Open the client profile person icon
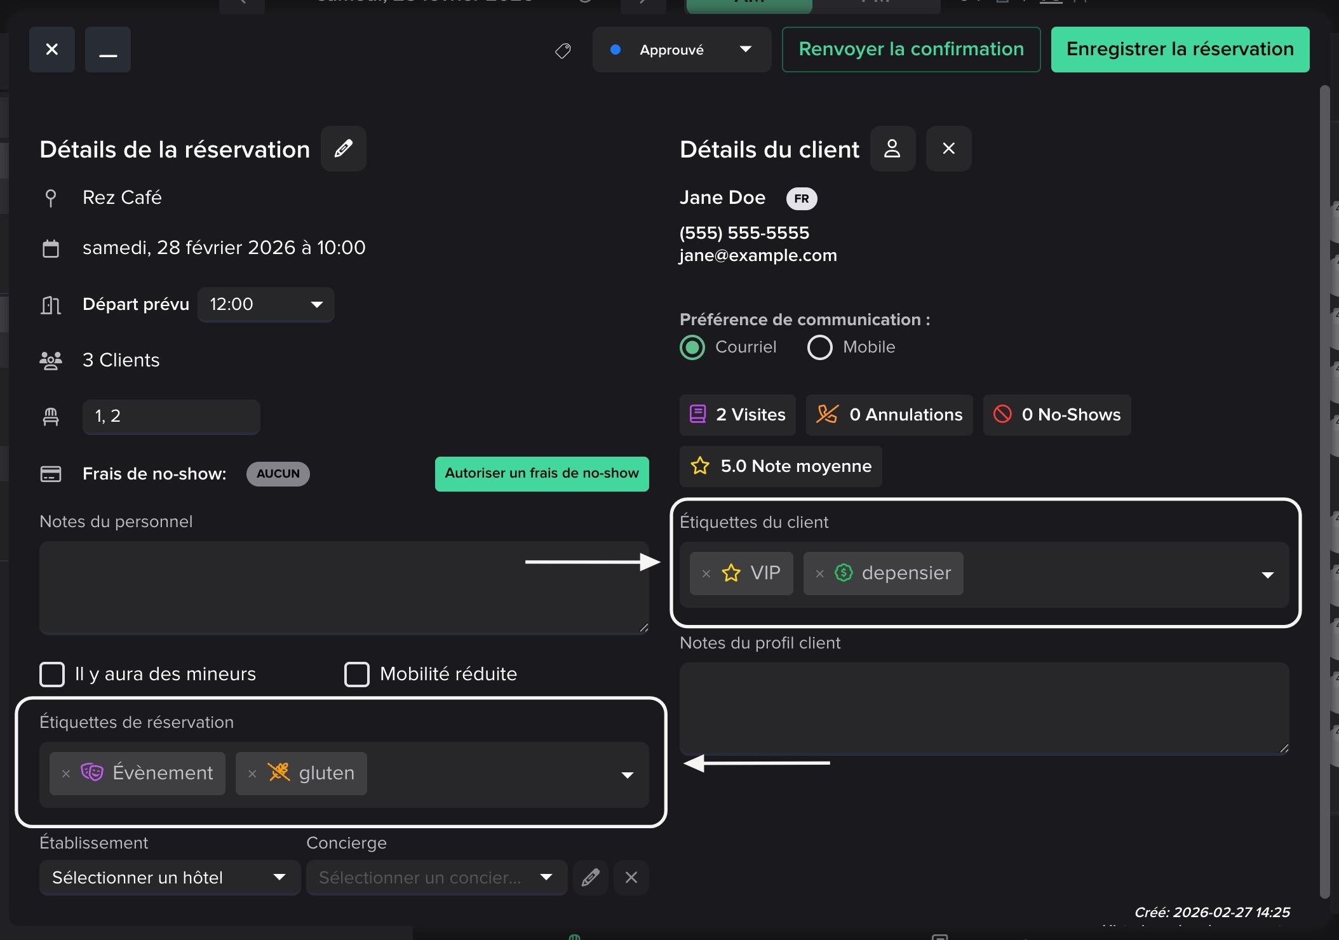Viewport: 1339px width, 940px height. [x=892, y=149]
